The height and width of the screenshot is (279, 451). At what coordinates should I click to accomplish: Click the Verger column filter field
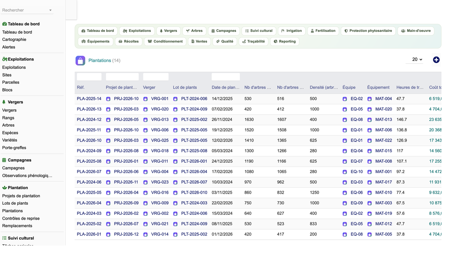156,77
